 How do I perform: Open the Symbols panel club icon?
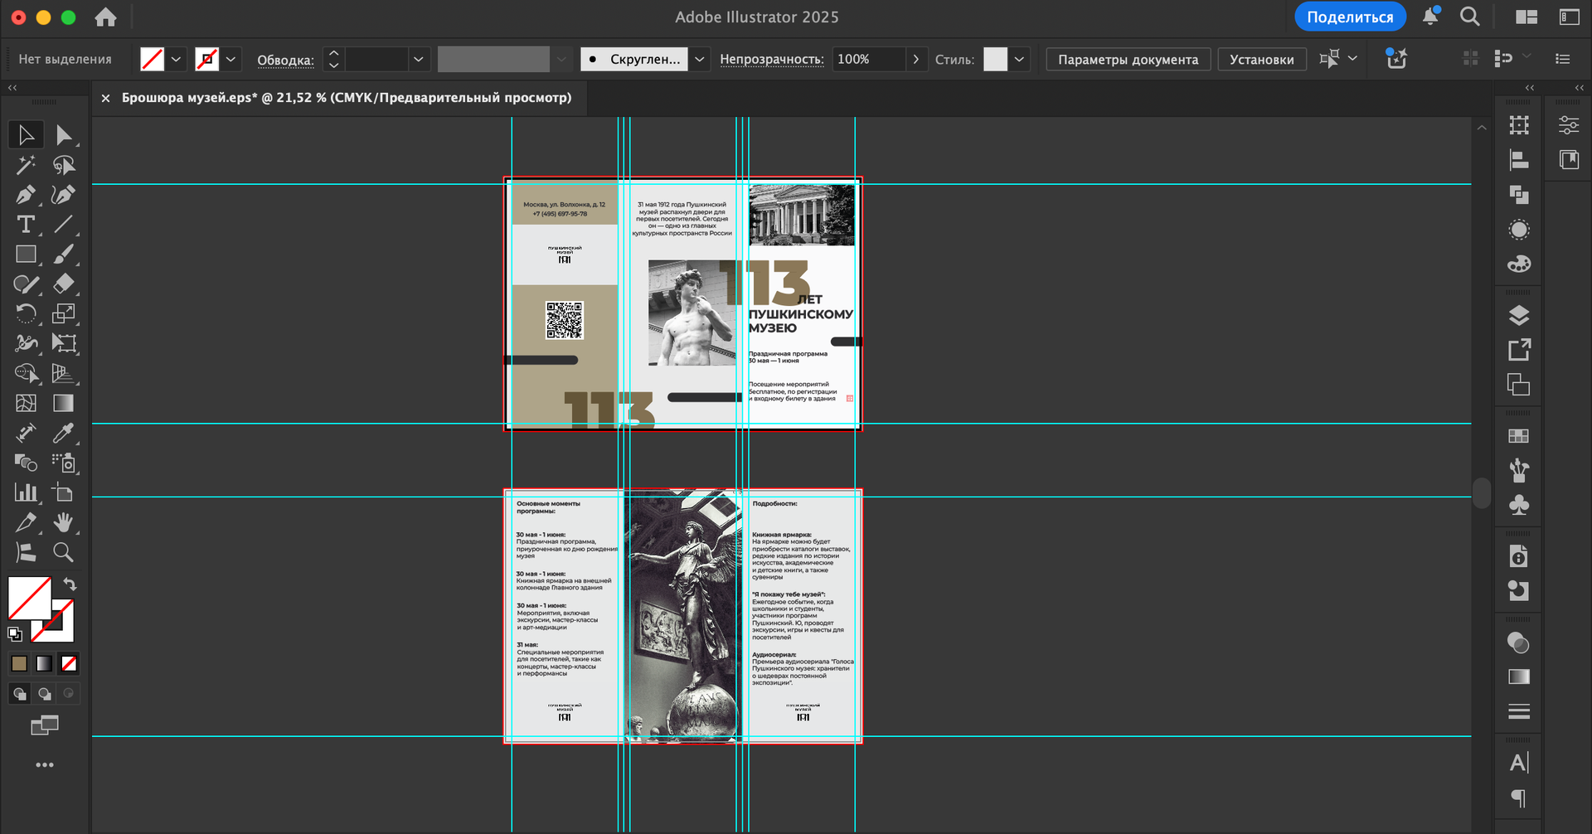[x=1519, y=505]
